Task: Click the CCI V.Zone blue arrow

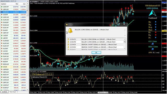Action: pyautogui.click(x=152, y=44)
